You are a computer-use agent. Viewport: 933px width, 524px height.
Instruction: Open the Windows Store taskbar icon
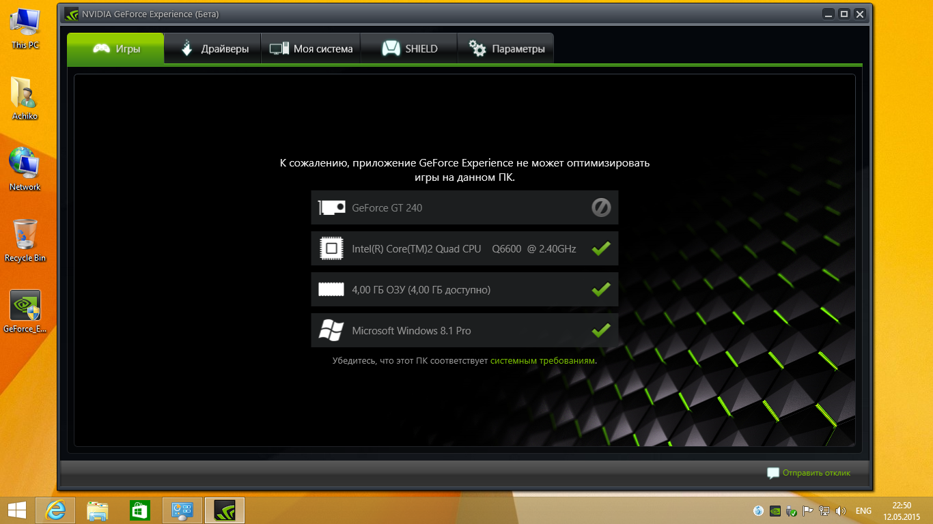coord(140,510)
